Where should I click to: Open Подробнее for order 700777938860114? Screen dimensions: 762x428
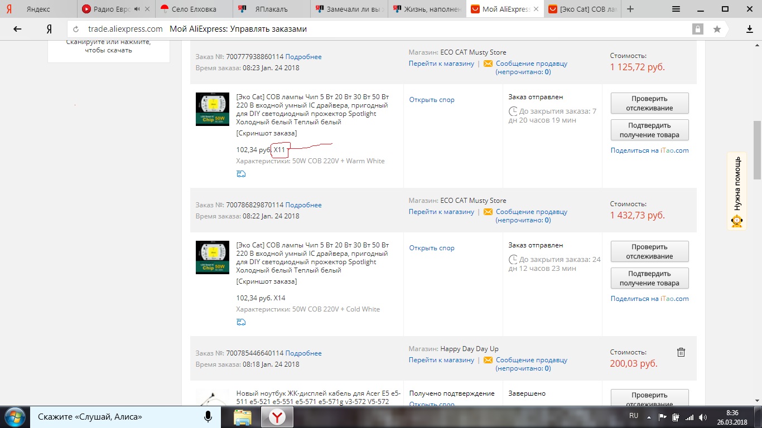(x=303, y=57)
